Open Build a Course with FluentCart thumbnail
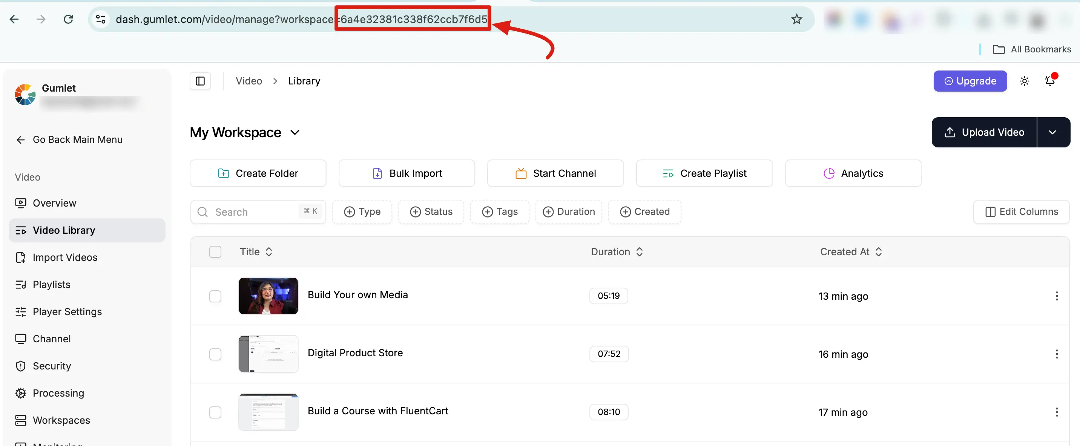Image resolution: width=1080 pixels, height=446 pixels. 268,412
